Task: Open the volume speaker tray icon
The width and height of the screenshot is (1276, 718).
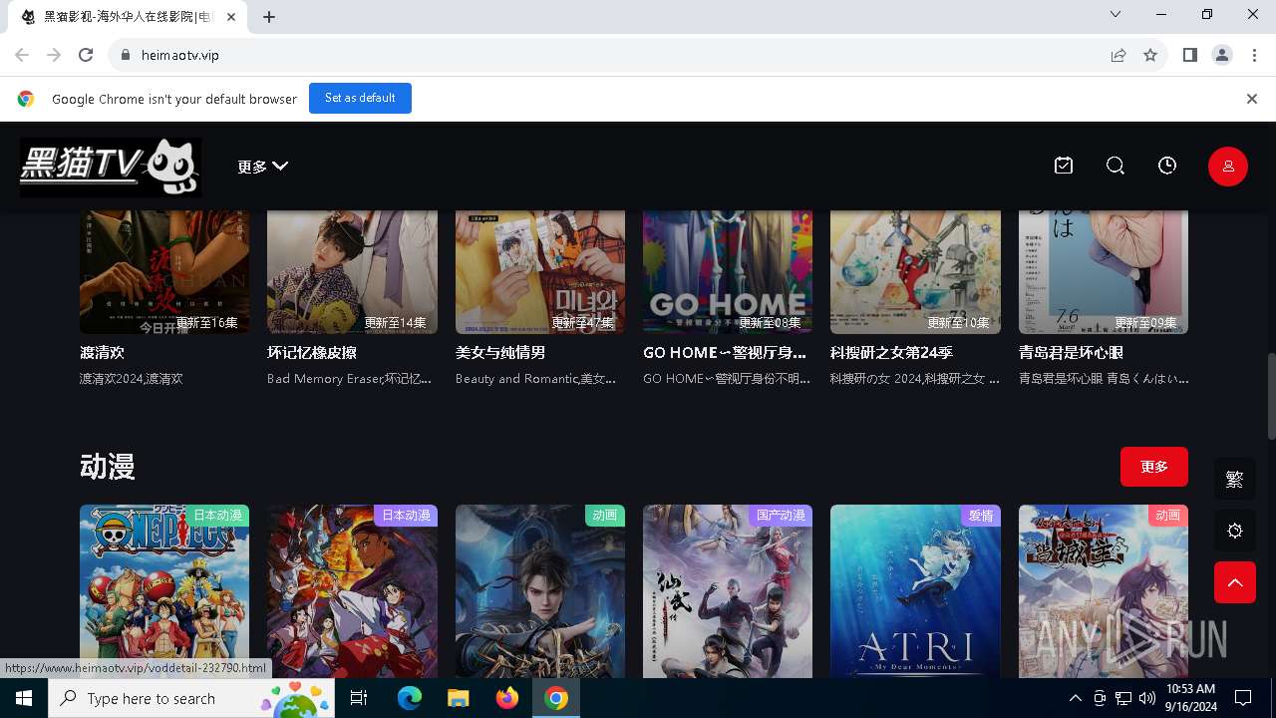Action: (x=1147, y=698)
